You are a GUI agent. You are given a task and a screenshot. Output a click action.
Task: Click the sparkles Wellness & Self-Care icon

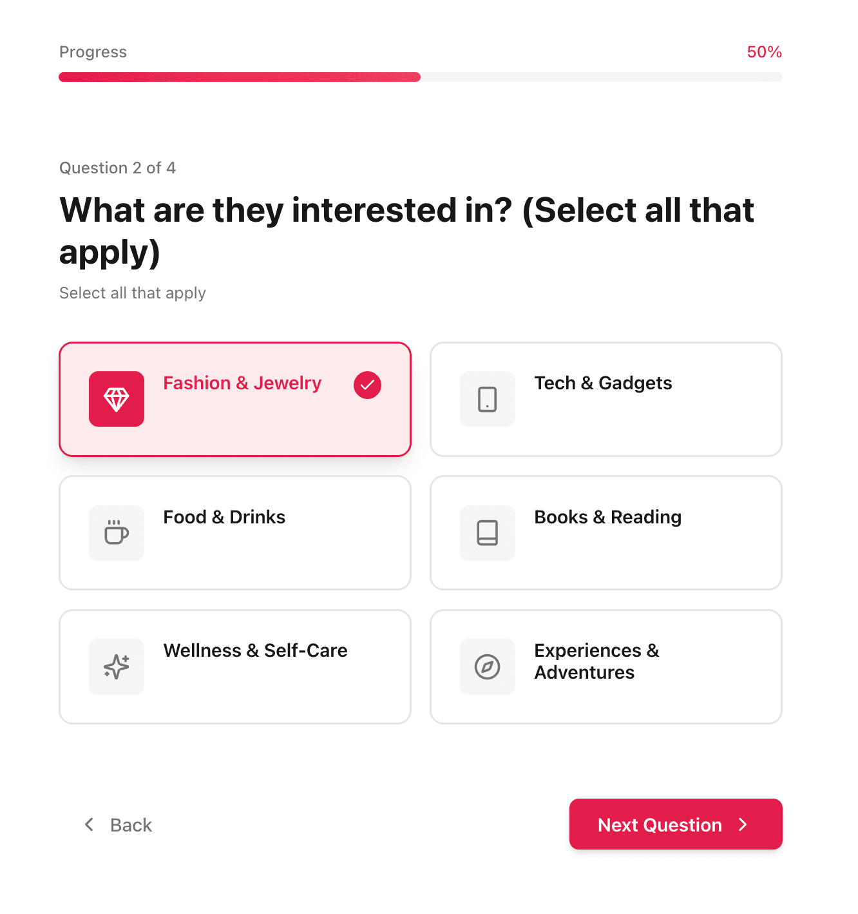click(x=117, y=666)
